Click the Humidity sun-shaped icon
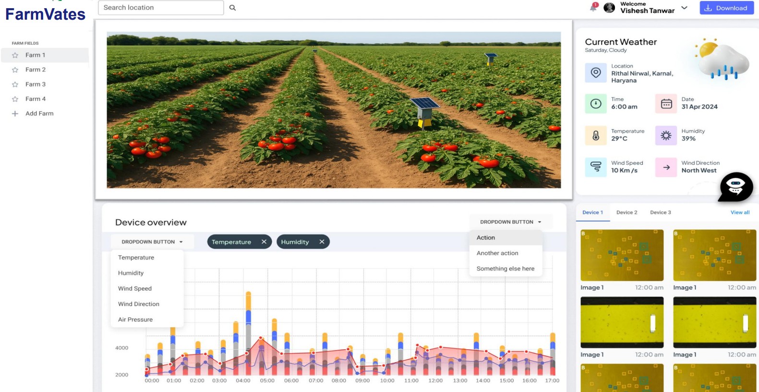Screen dimensions: 759x392 tap(666, 135)
